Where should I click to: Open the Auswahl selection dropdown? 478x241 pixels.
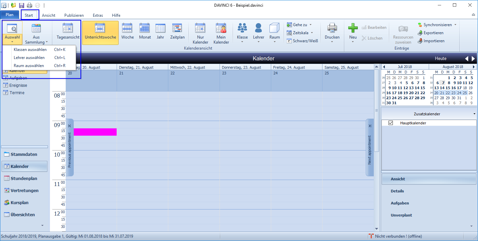pos(12,33)
